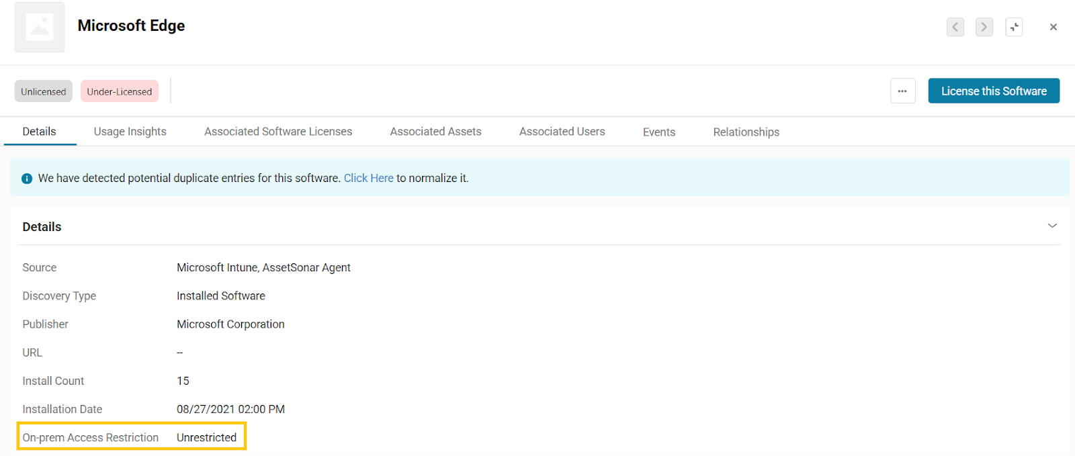Click the Unrestricted access restriction value
The image size is (1075, 456).
[x=207, y=437]
